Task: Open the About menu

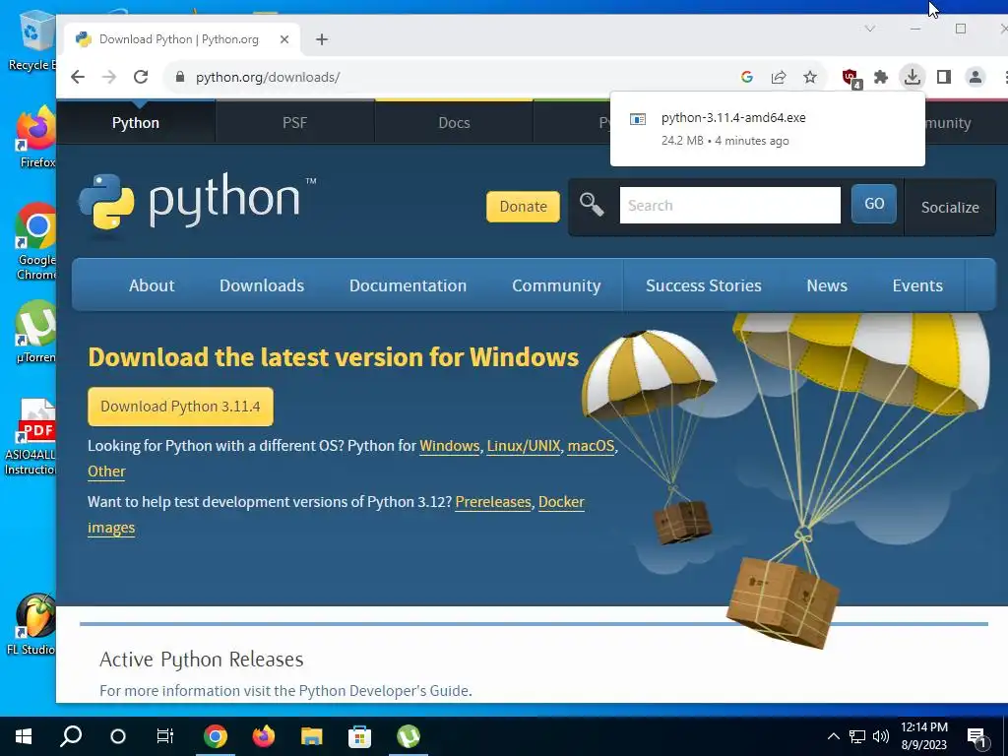Action: pyautogui.click(x=152, y=285)
